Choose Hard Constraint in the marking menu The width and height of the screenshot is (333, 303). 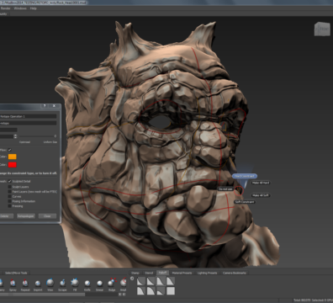click(x=245, y=176)
